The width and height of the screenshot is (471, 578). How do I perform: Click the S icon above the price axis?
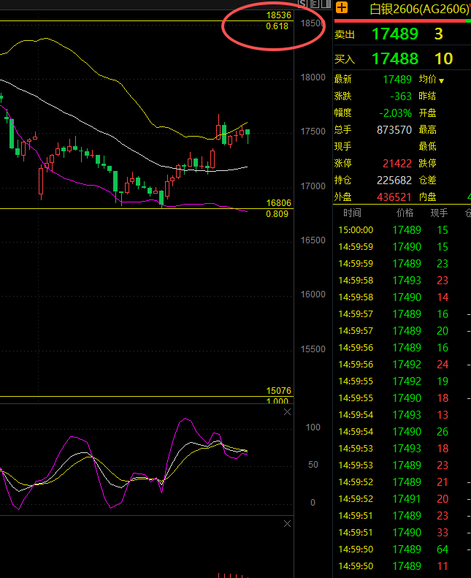tap(303, 4)
